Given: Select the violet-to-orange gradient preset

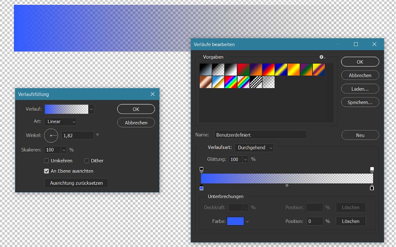Looking at the screenshot, I should tap(256, 70).
